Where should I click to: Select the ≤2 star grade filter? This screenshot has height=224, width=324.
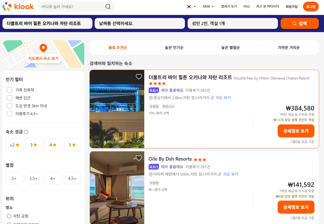(x=14, y=145)
